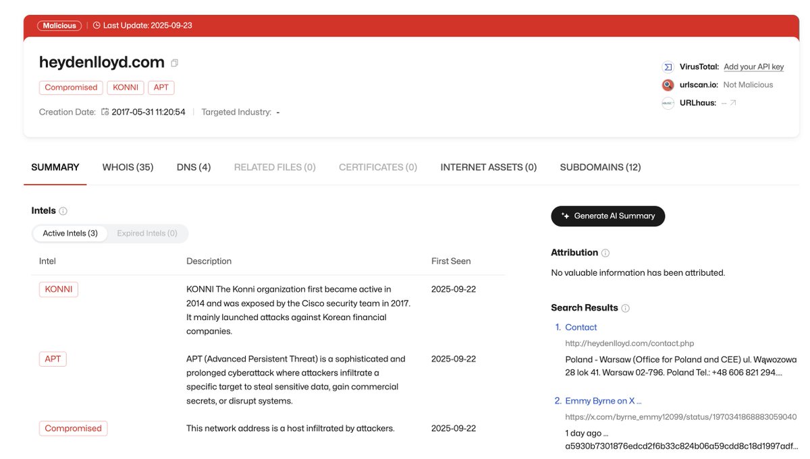Image resolution: width=810 pixels, height=459 pixels.
Task: Open the RELATED FILES (0) tab
Action: 275,167
